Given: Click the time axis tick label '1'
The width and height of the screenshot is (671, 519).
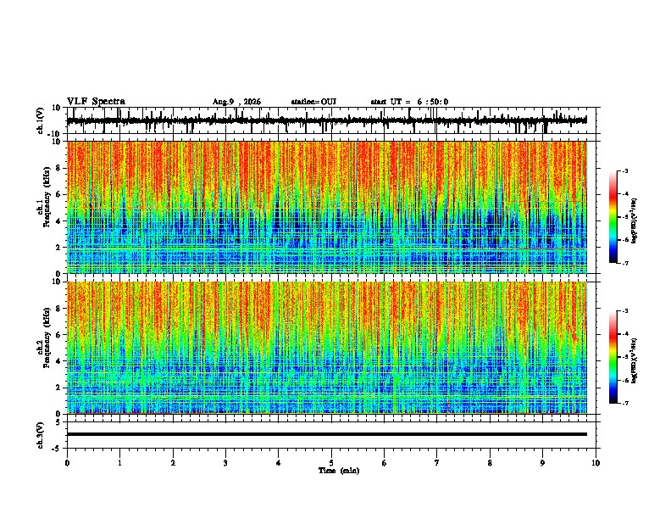Looking at the screenshot, I should (x=120, y=463).
